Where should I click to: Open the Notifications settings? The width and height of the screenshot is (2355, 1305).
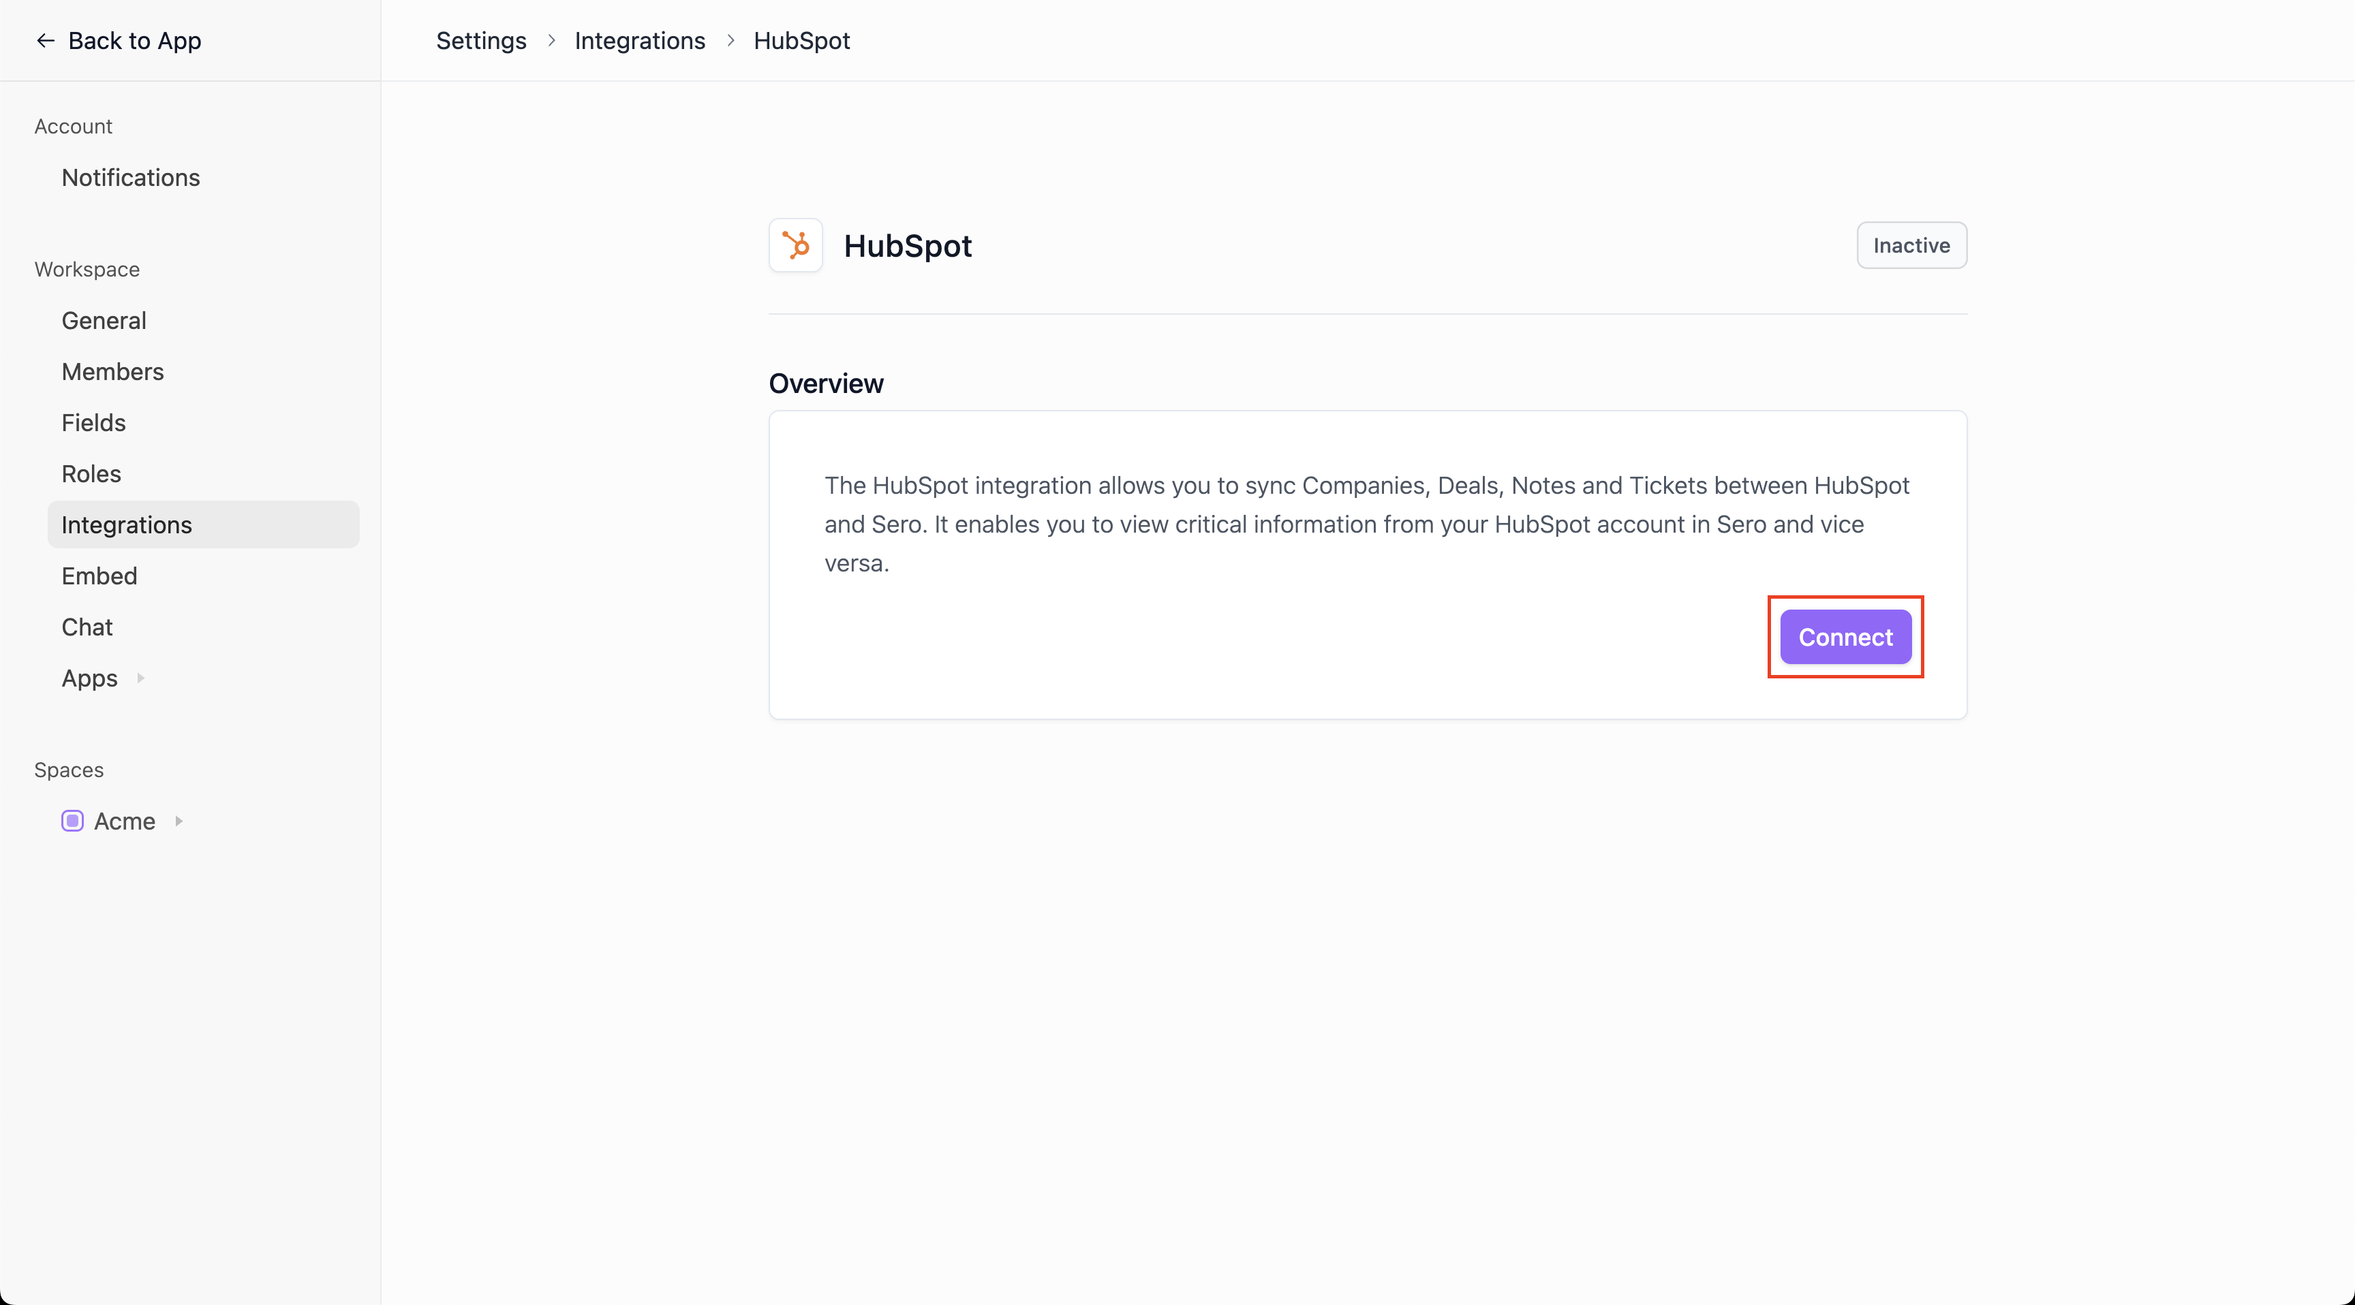(x=131, y=177)
